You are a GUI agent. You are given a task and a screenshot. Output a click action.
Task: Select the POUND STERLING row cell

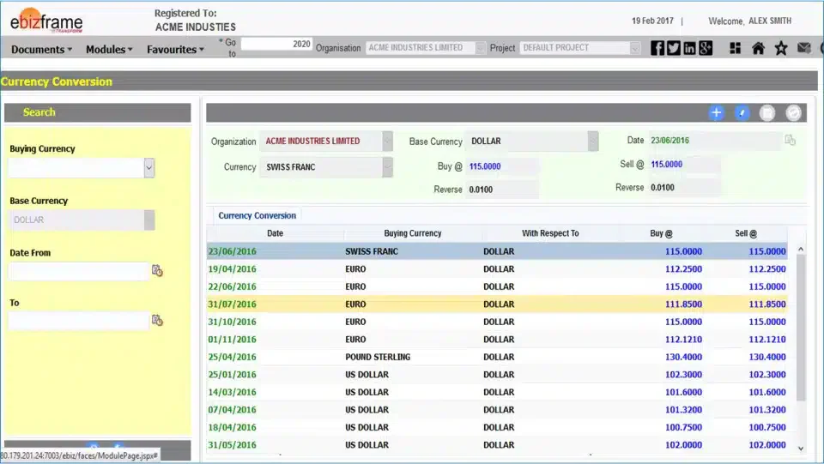click(378, 357)
